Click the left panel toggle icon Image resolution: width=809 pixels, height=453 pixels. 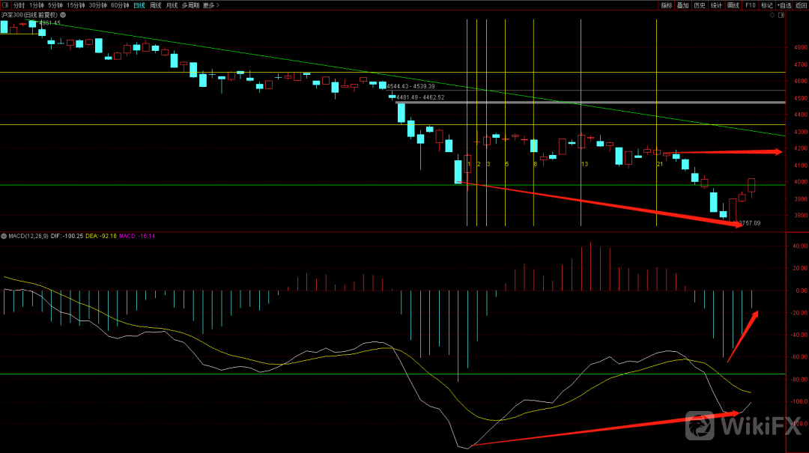coord(5,5)
